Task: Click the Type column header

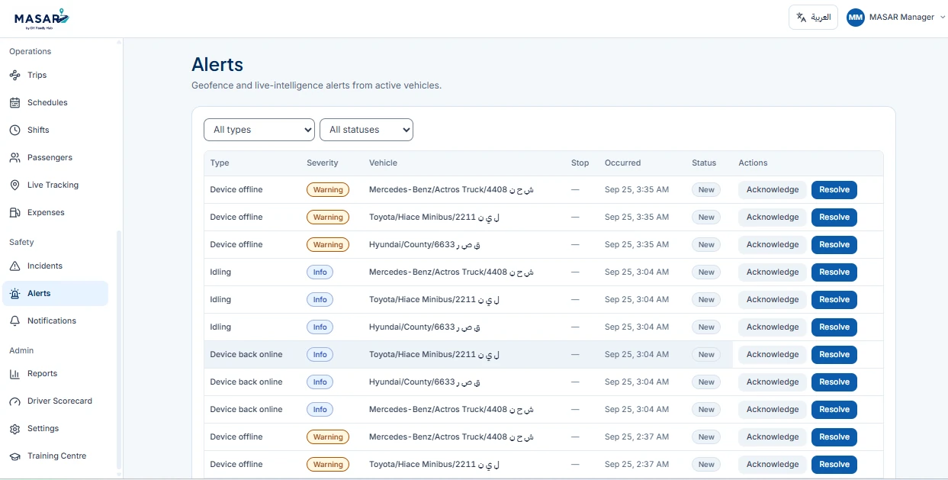Action: (220, 163)
